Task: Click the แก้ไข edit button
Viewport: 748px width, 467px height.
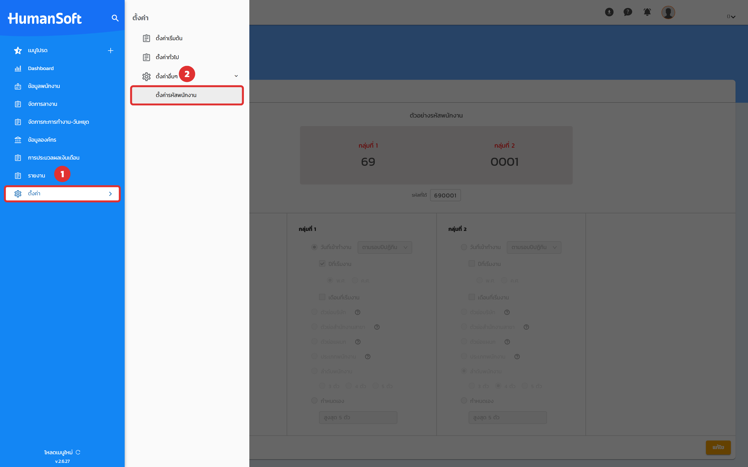Action: click(x=718, y=447)
